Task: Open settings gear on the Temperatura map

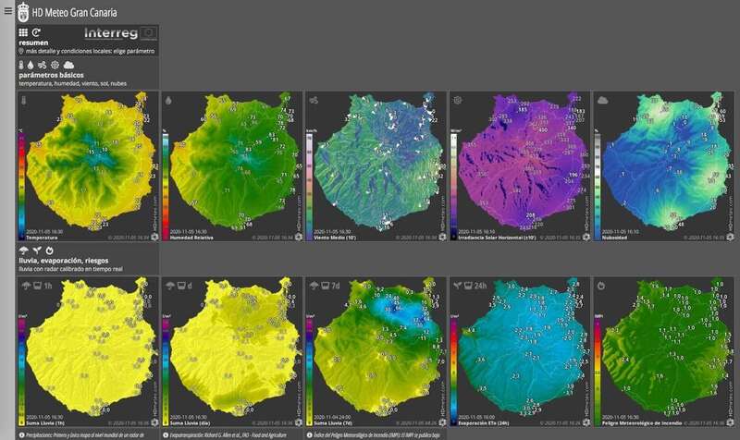Action: click(154, 237)
